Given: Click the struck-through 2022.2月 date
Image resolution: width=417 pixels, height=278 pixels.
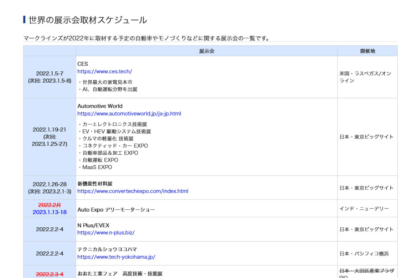Looking at the screenshot, I should [x=50, y=205].
